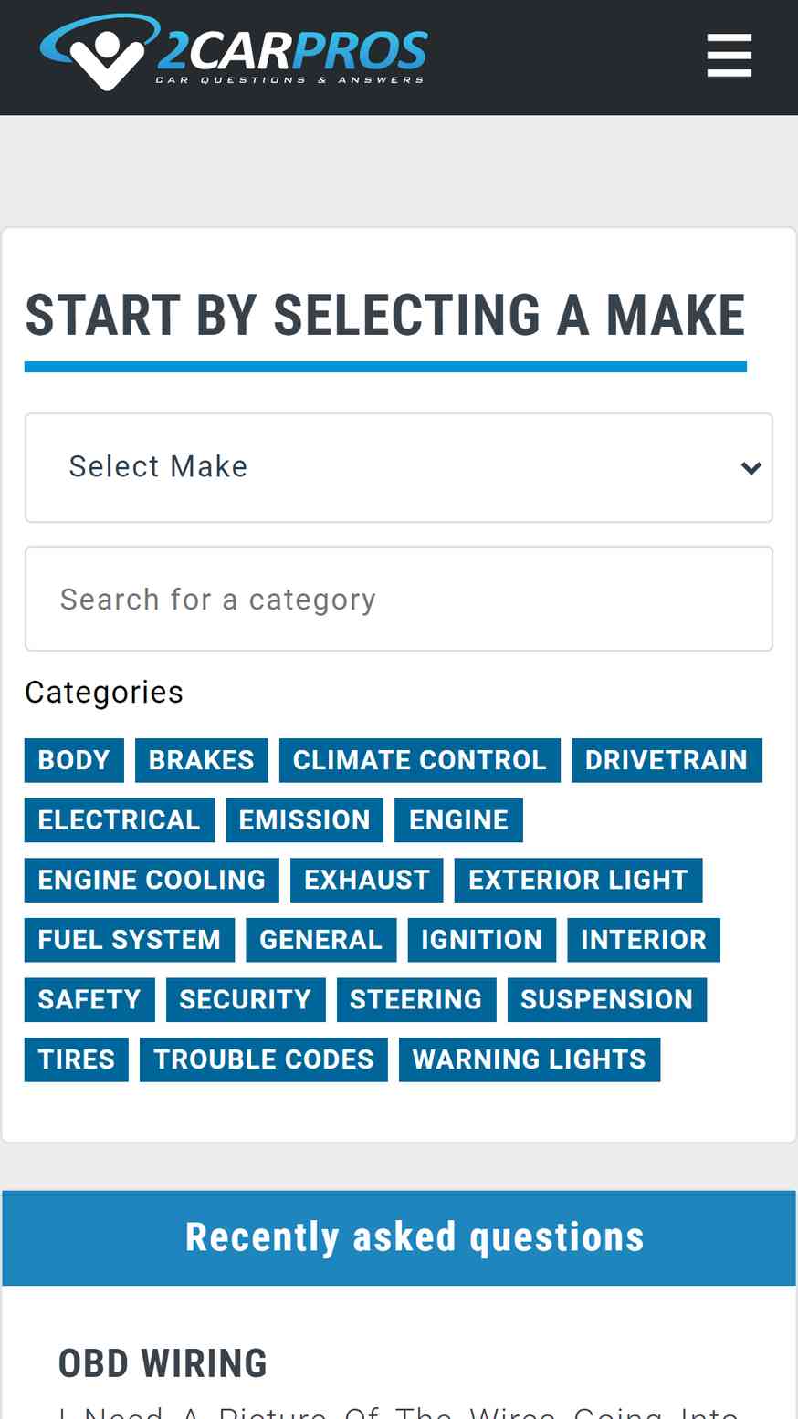
Task: Click the 2CarPros logo
Action: [x=234, y=53]
